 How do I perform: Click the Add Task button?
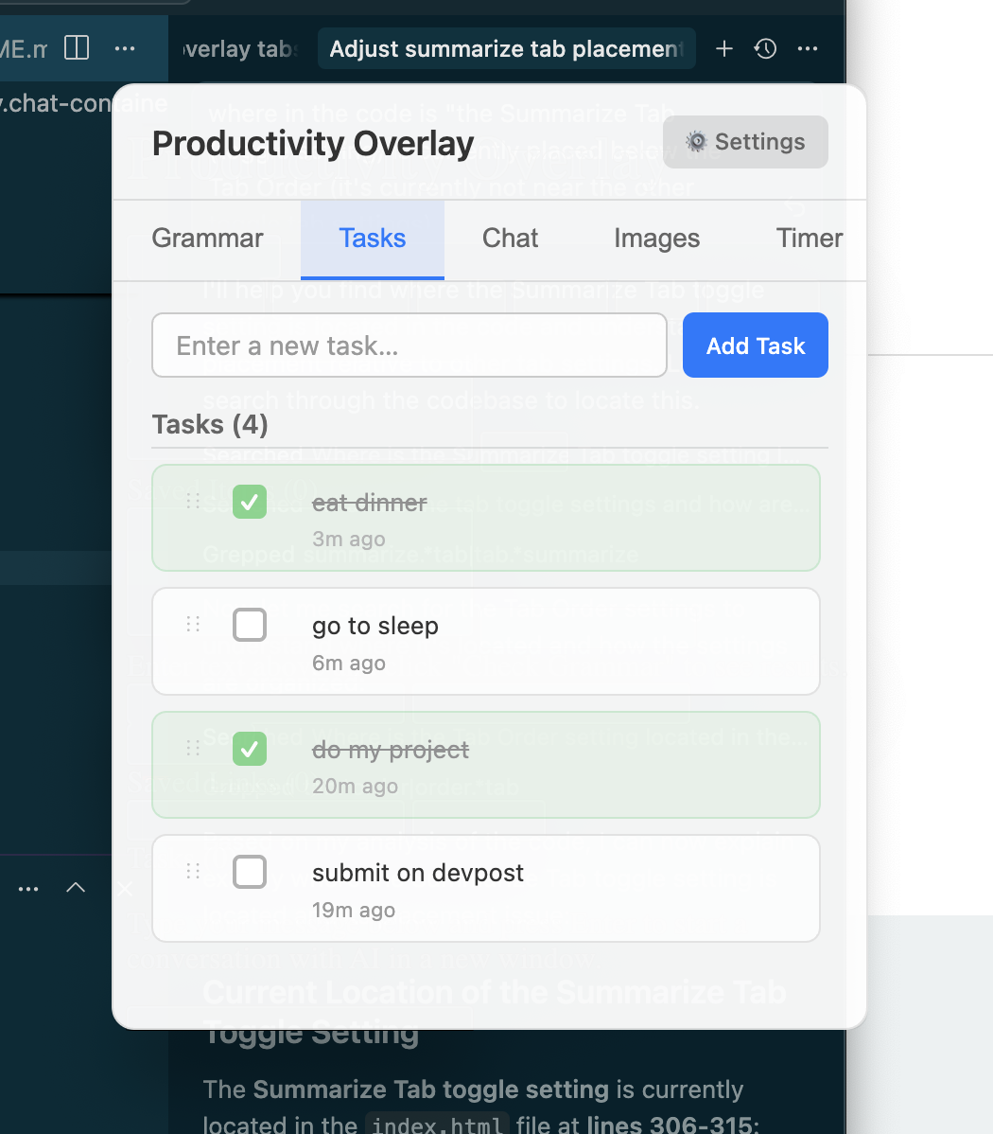point(756,345)
